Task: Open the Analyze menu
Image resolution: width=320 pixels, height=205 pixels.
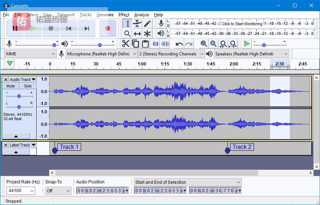Action: [142, 15]
